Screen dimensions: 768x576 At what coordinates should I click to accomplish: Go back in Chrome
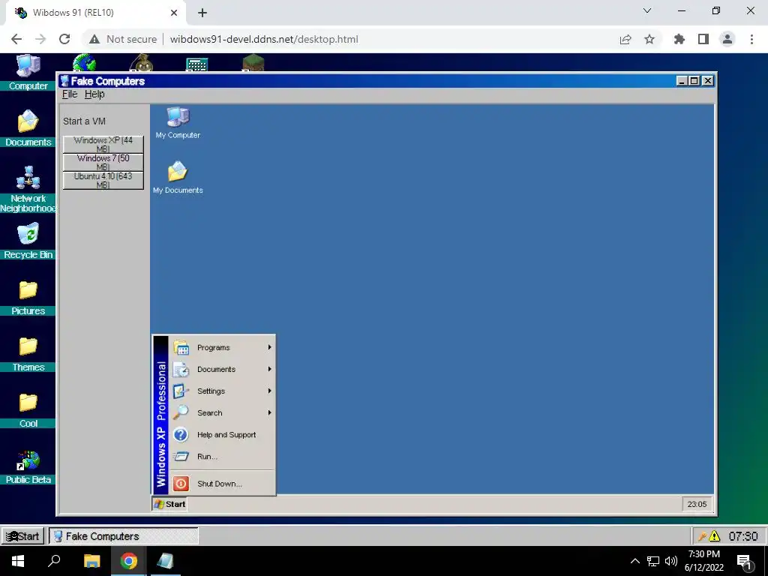[x=16, y=39]
